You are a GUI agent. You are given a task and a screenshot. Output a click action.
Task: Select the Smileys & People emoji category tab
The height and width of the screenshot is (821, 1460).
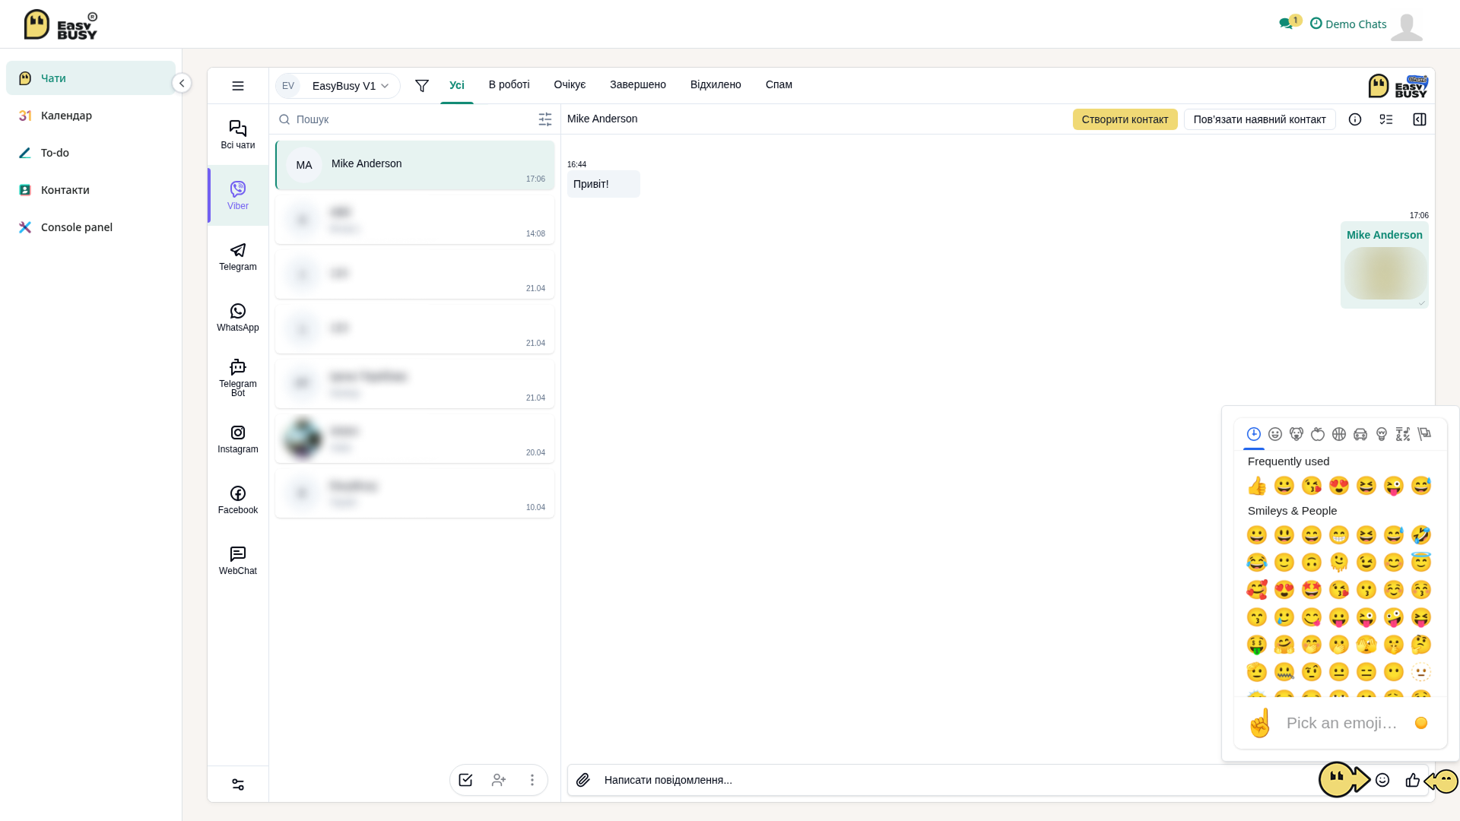click(x=1275, y=434)
